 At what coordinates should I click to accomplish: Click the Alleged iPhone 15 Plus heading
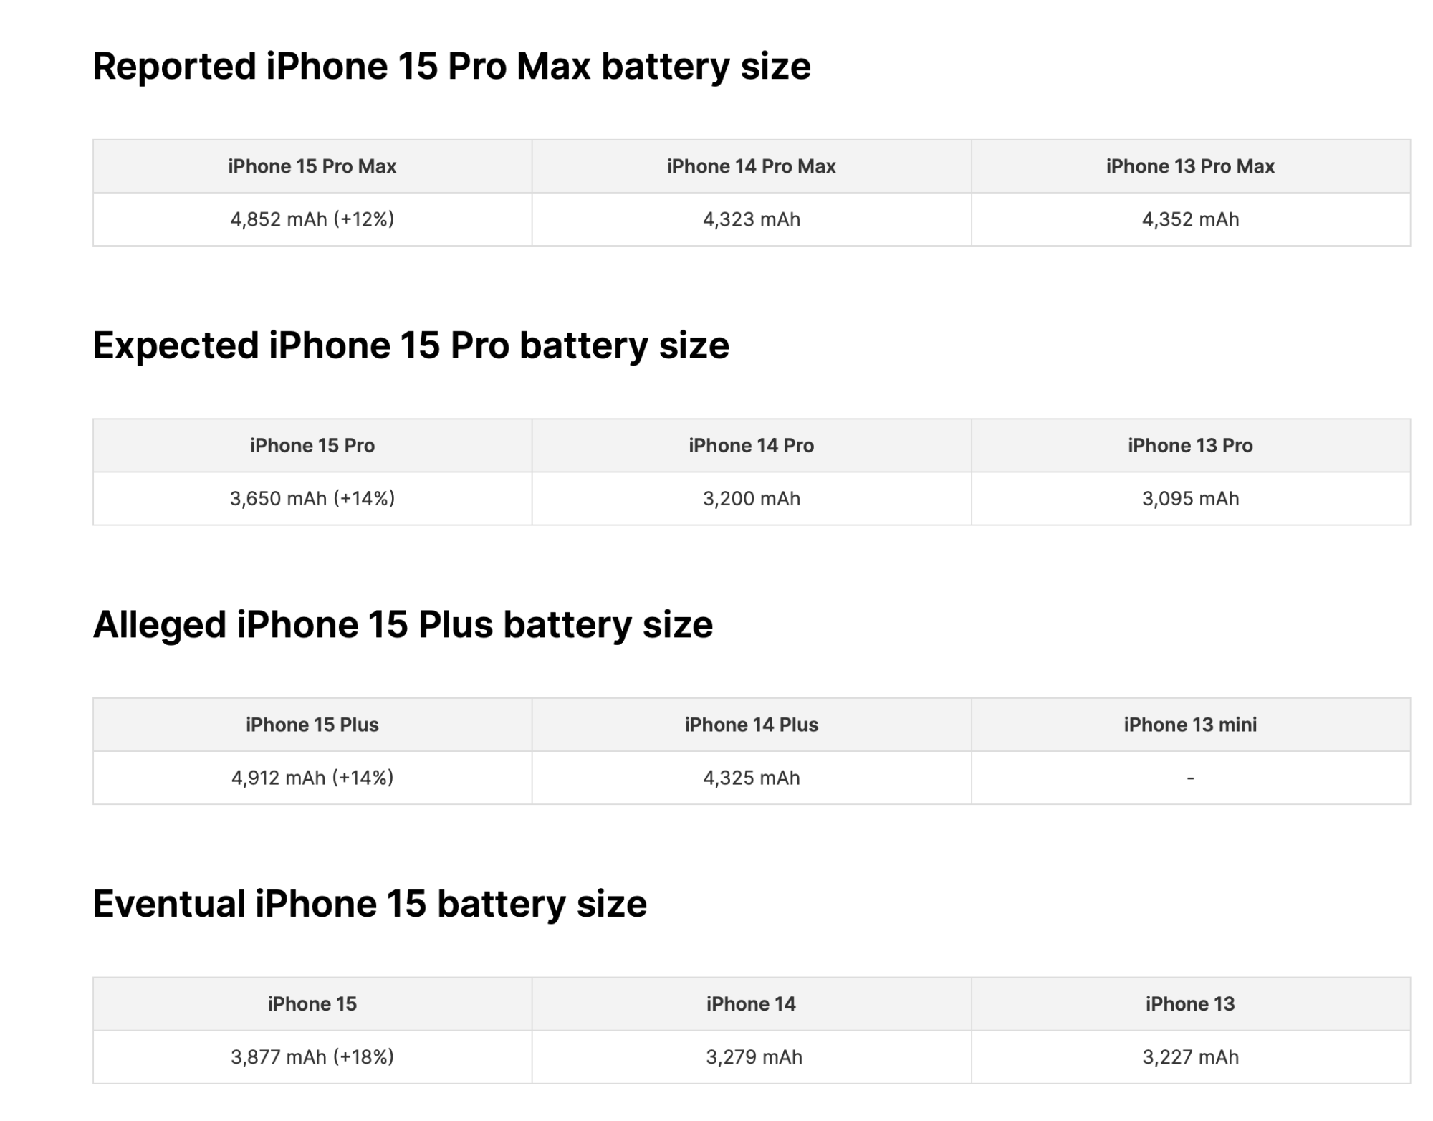pos(403,624)
